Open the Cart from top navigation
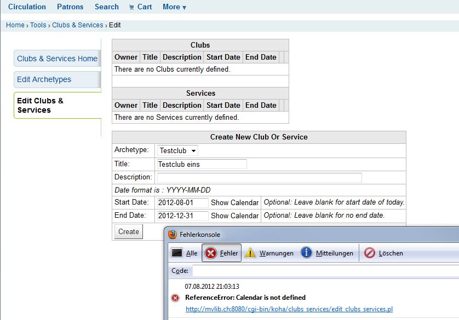 click(x=140, y=7)
